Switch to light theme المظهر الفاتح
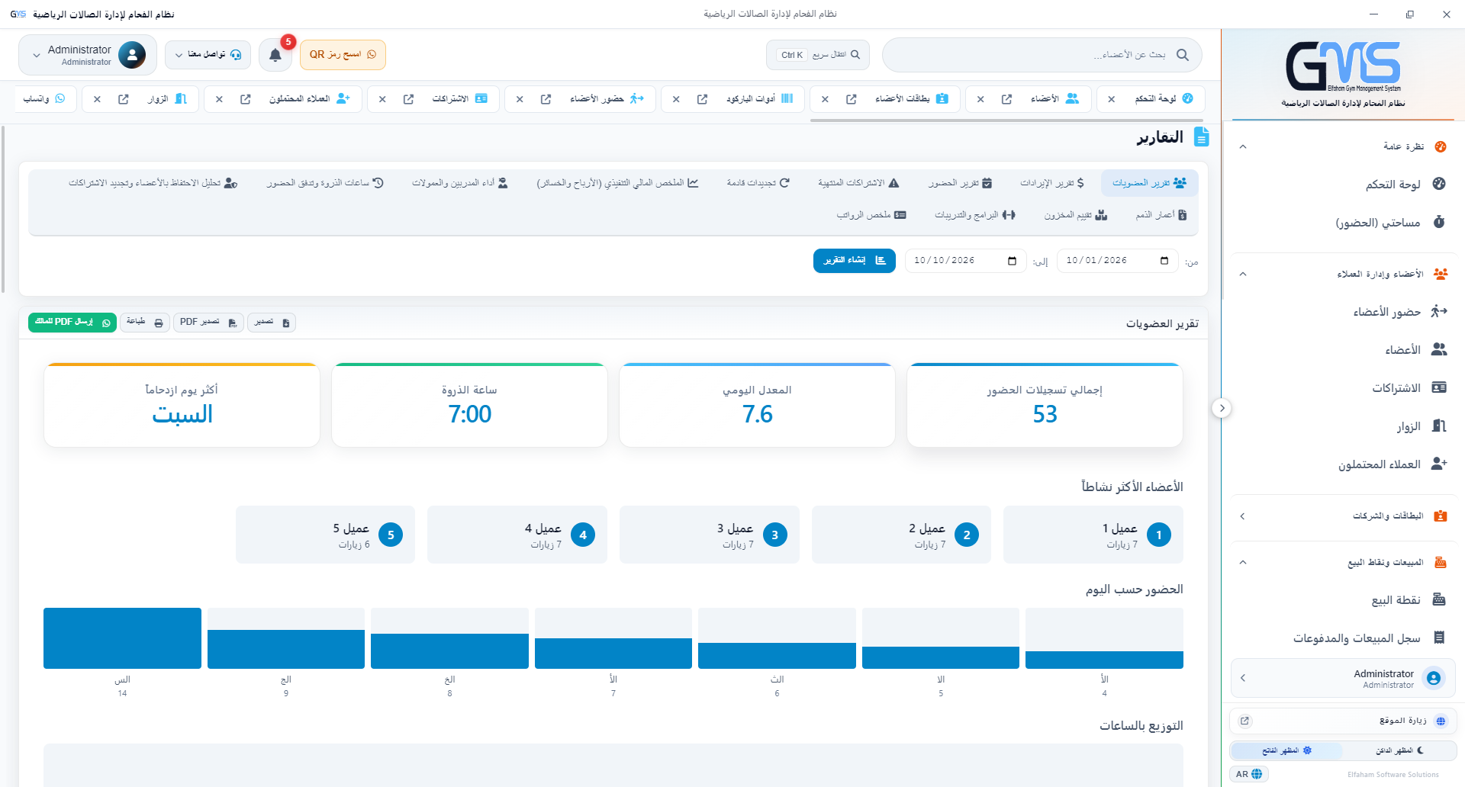Screen dimensions: 1465x787 [1287, 750]
